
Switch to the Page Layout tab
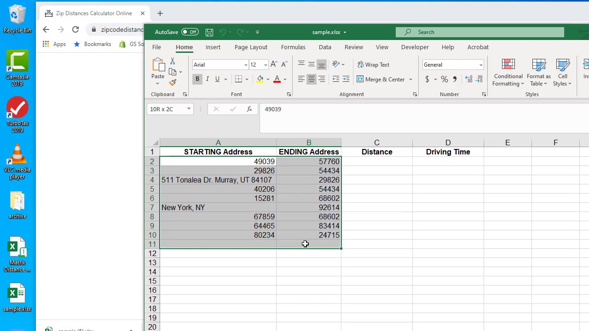click(251, 47)
